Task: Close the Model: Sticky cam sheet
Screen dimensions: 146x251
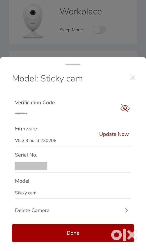Action: (132, 78)
